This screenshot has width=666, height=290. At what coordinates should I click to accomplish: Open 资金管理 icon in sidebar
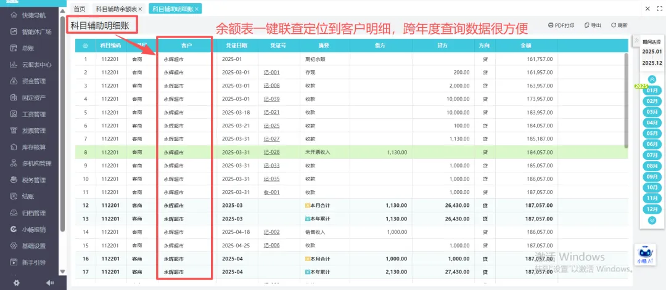tap(14, 81)
